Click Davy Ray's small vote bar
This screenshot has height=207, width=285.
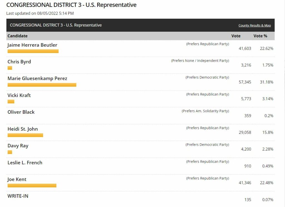pos(10,152)
